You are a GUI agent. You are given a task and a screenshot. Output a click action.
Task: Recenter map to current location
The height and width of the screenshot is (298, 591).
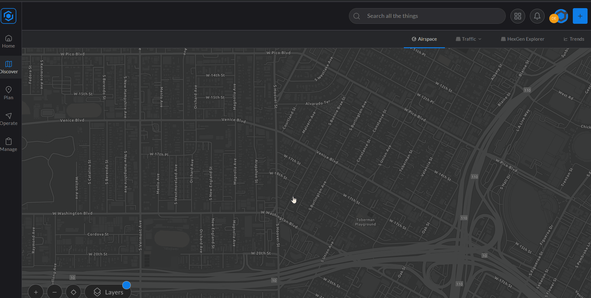(x=73, y=292)
